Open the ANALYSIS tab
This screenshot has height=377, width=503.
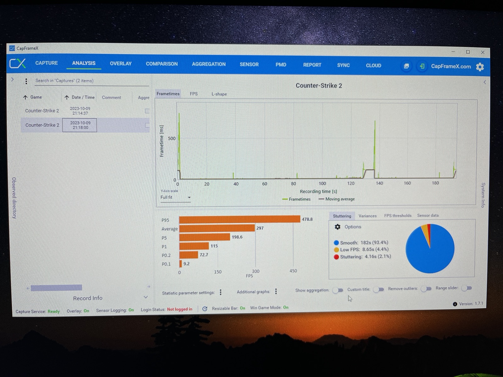point(84,63)
